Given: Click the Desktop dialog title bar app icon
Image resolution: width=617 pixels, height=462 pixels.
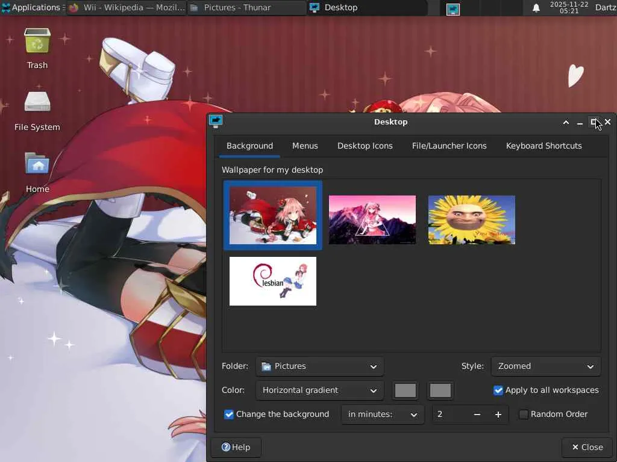Looking at the screenshot, I should 216,122.
